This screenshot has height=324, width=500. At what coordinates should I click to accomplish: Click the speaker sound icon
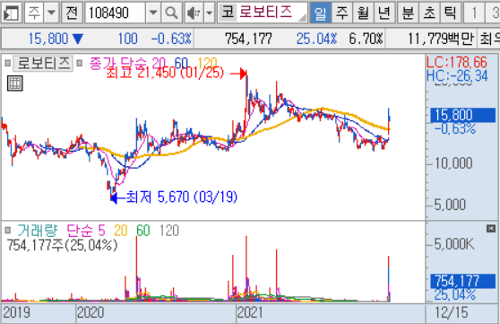click(194, 13)
